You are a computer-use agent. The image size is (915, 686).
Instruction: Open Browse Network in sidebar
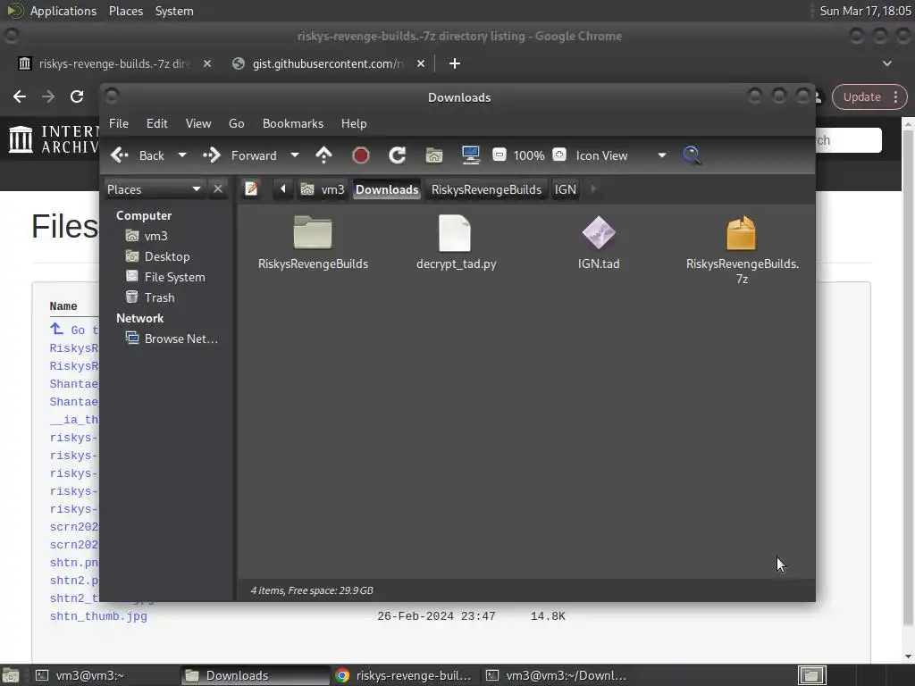(x=180, y=339)
